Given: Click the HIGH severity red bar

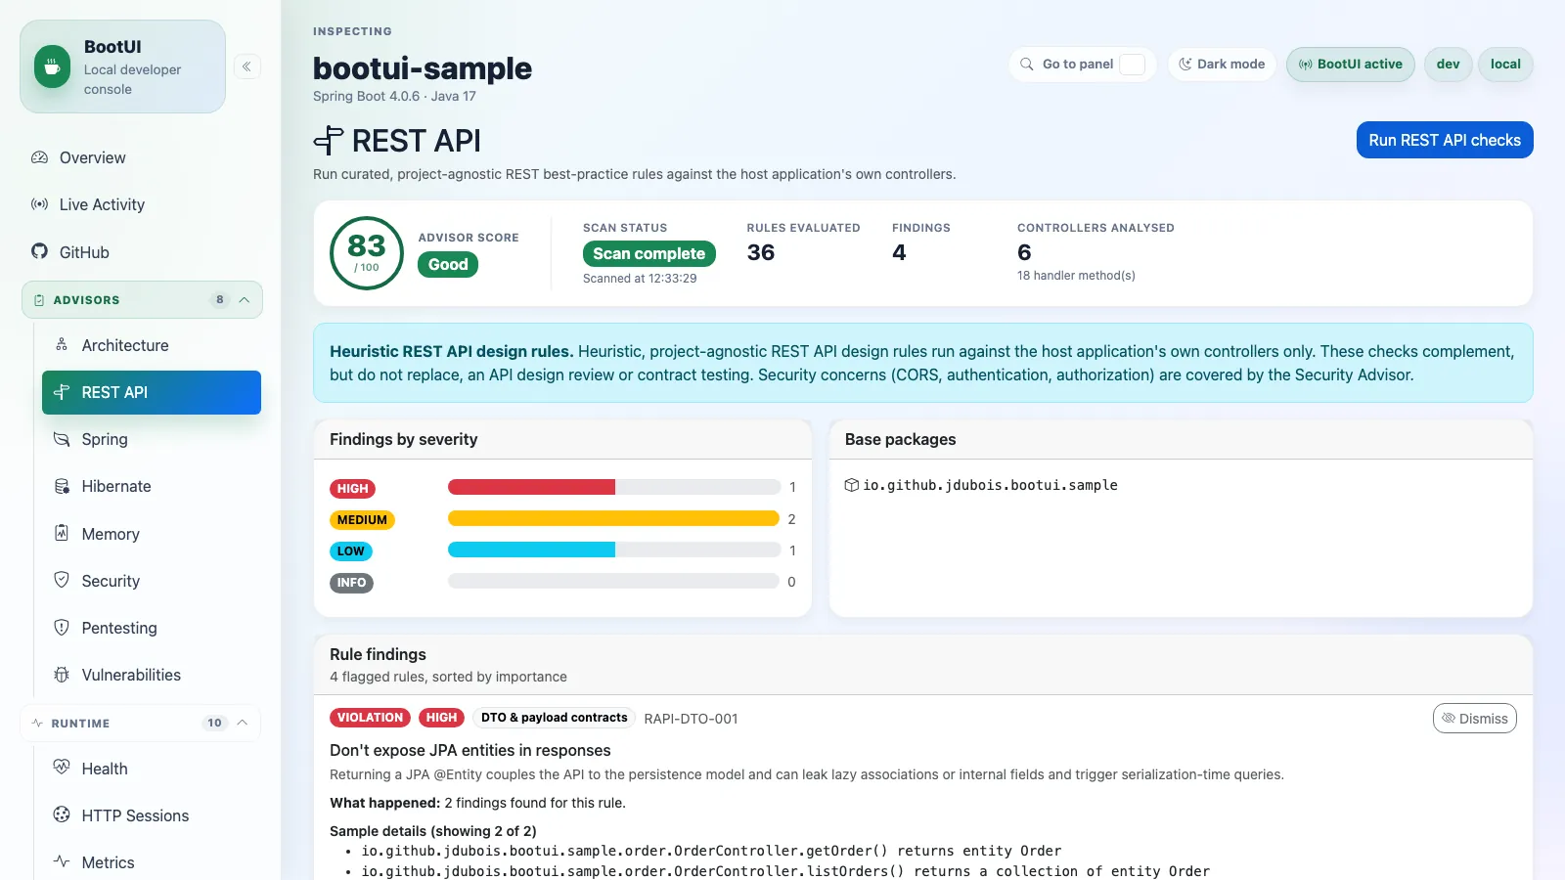Looking at the screenshot, I should (x=531, y=487).
